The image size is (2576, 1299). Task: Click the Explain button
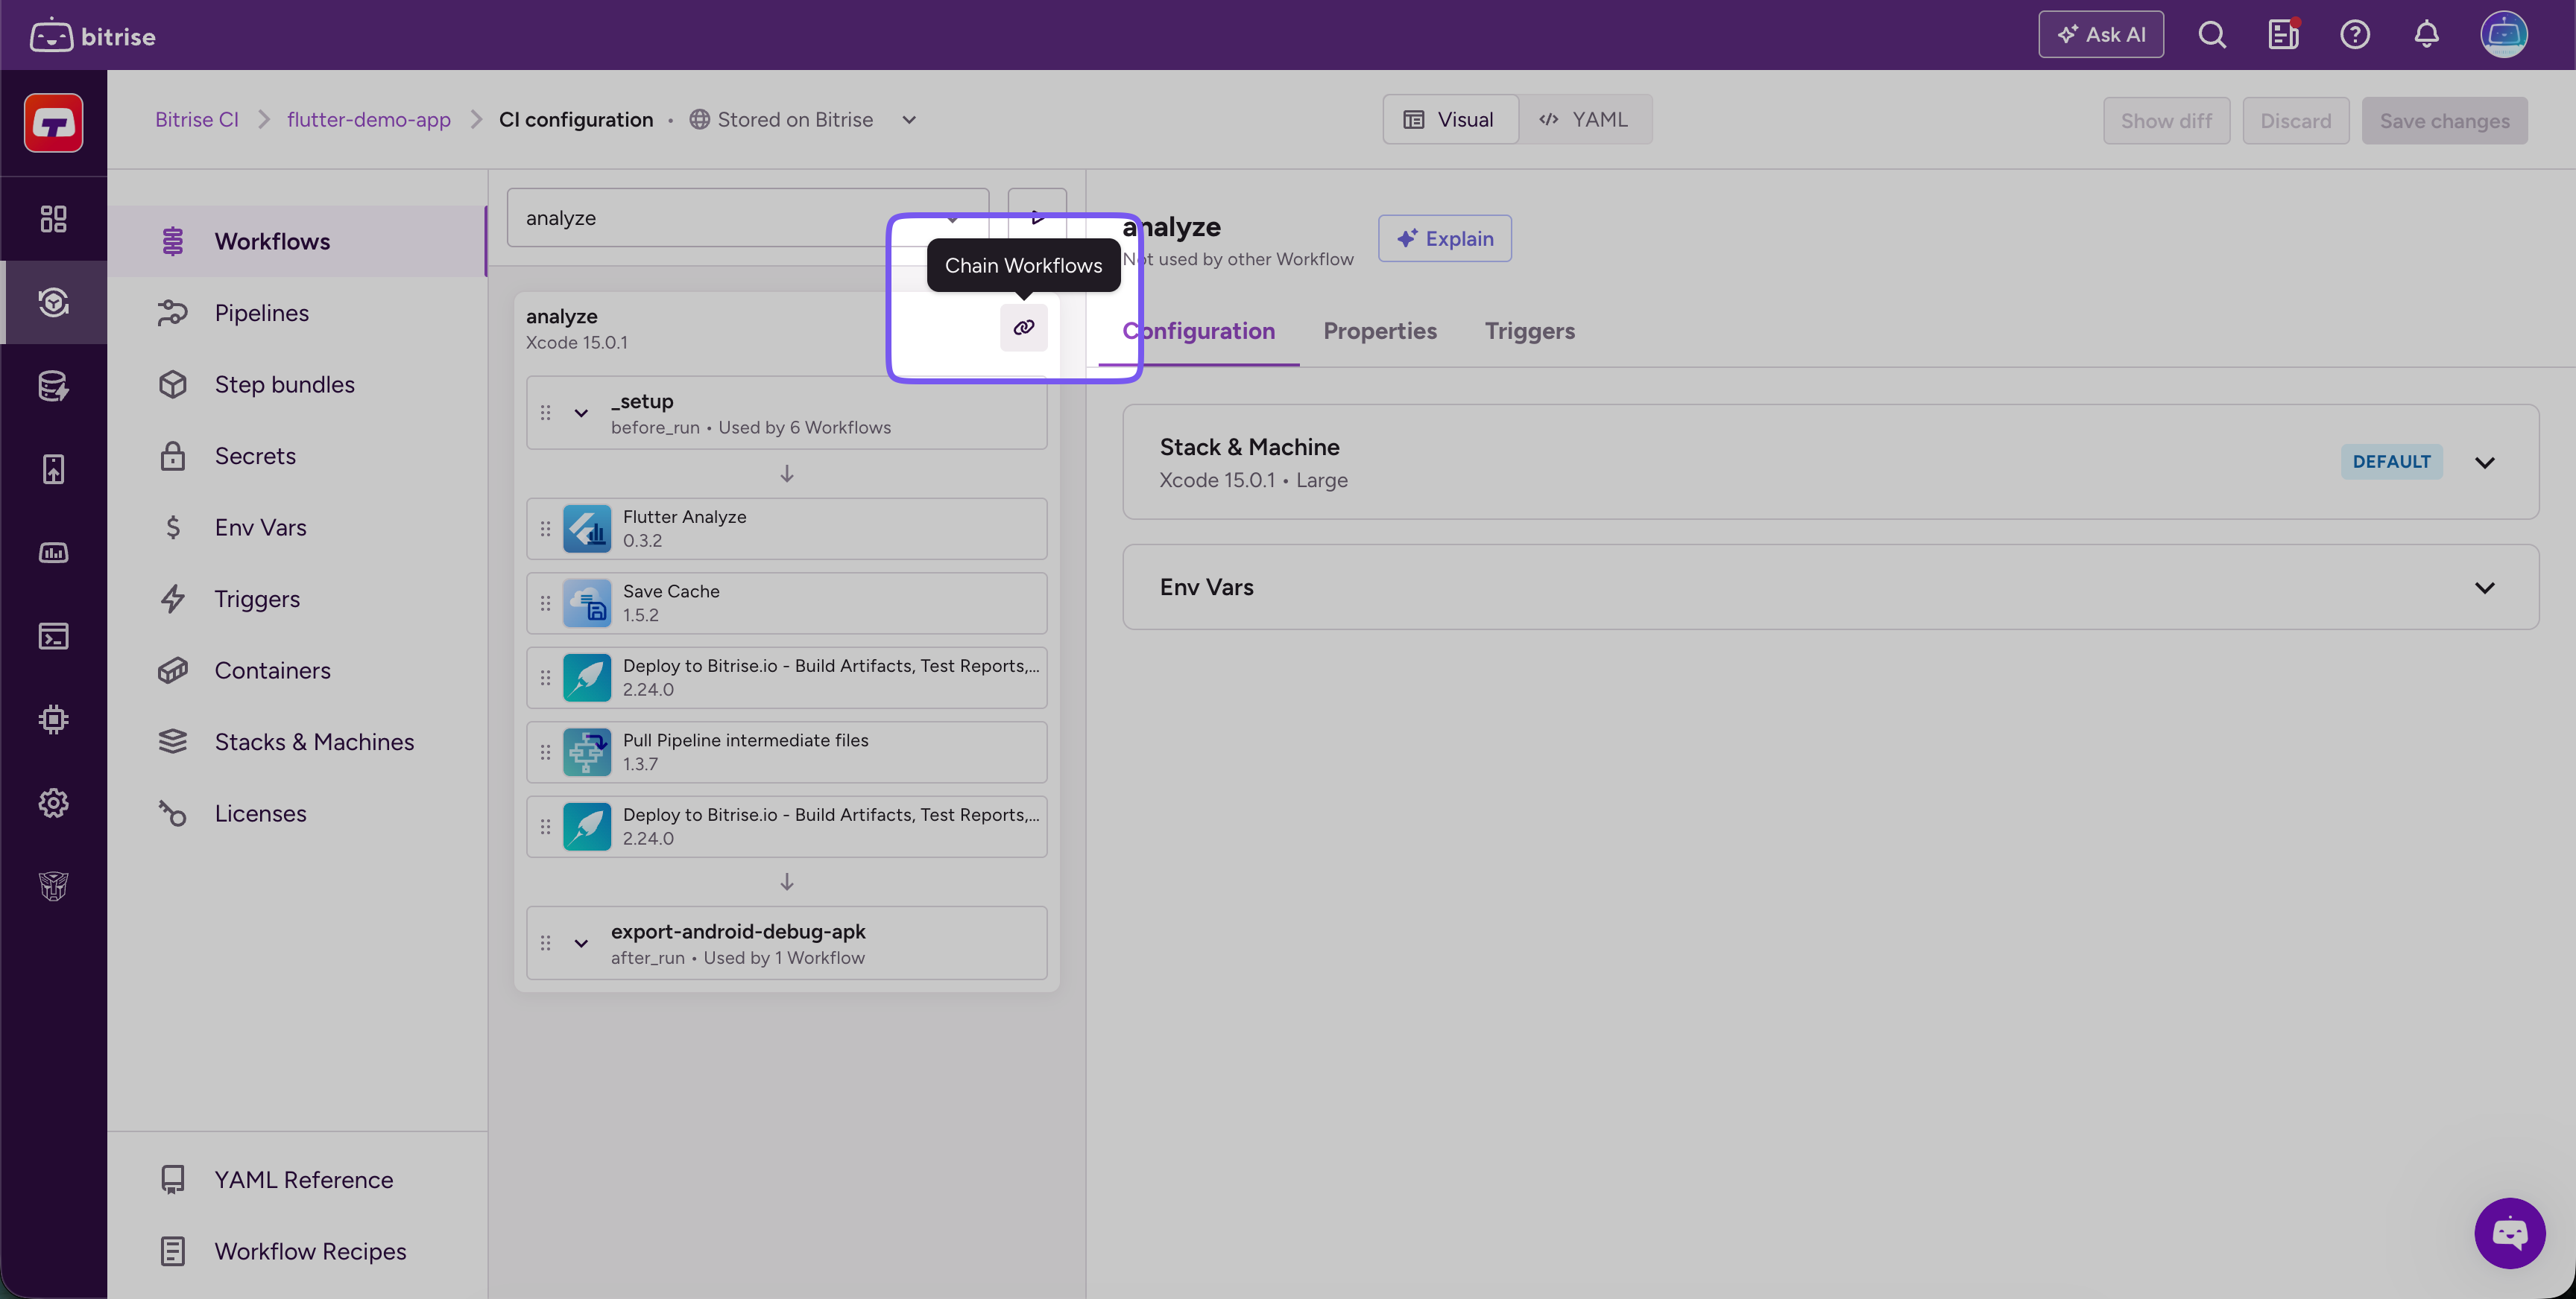pos(1444,239)
